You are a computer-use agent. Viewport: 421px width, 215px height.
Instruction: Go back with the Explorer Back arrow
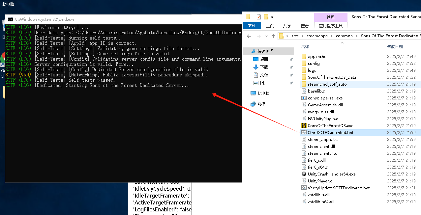pyautogui.click(x=249, y=36)
